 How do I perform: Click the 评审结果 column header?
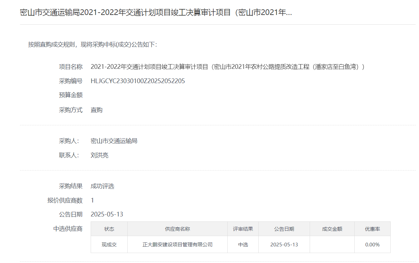pos(243,229)
